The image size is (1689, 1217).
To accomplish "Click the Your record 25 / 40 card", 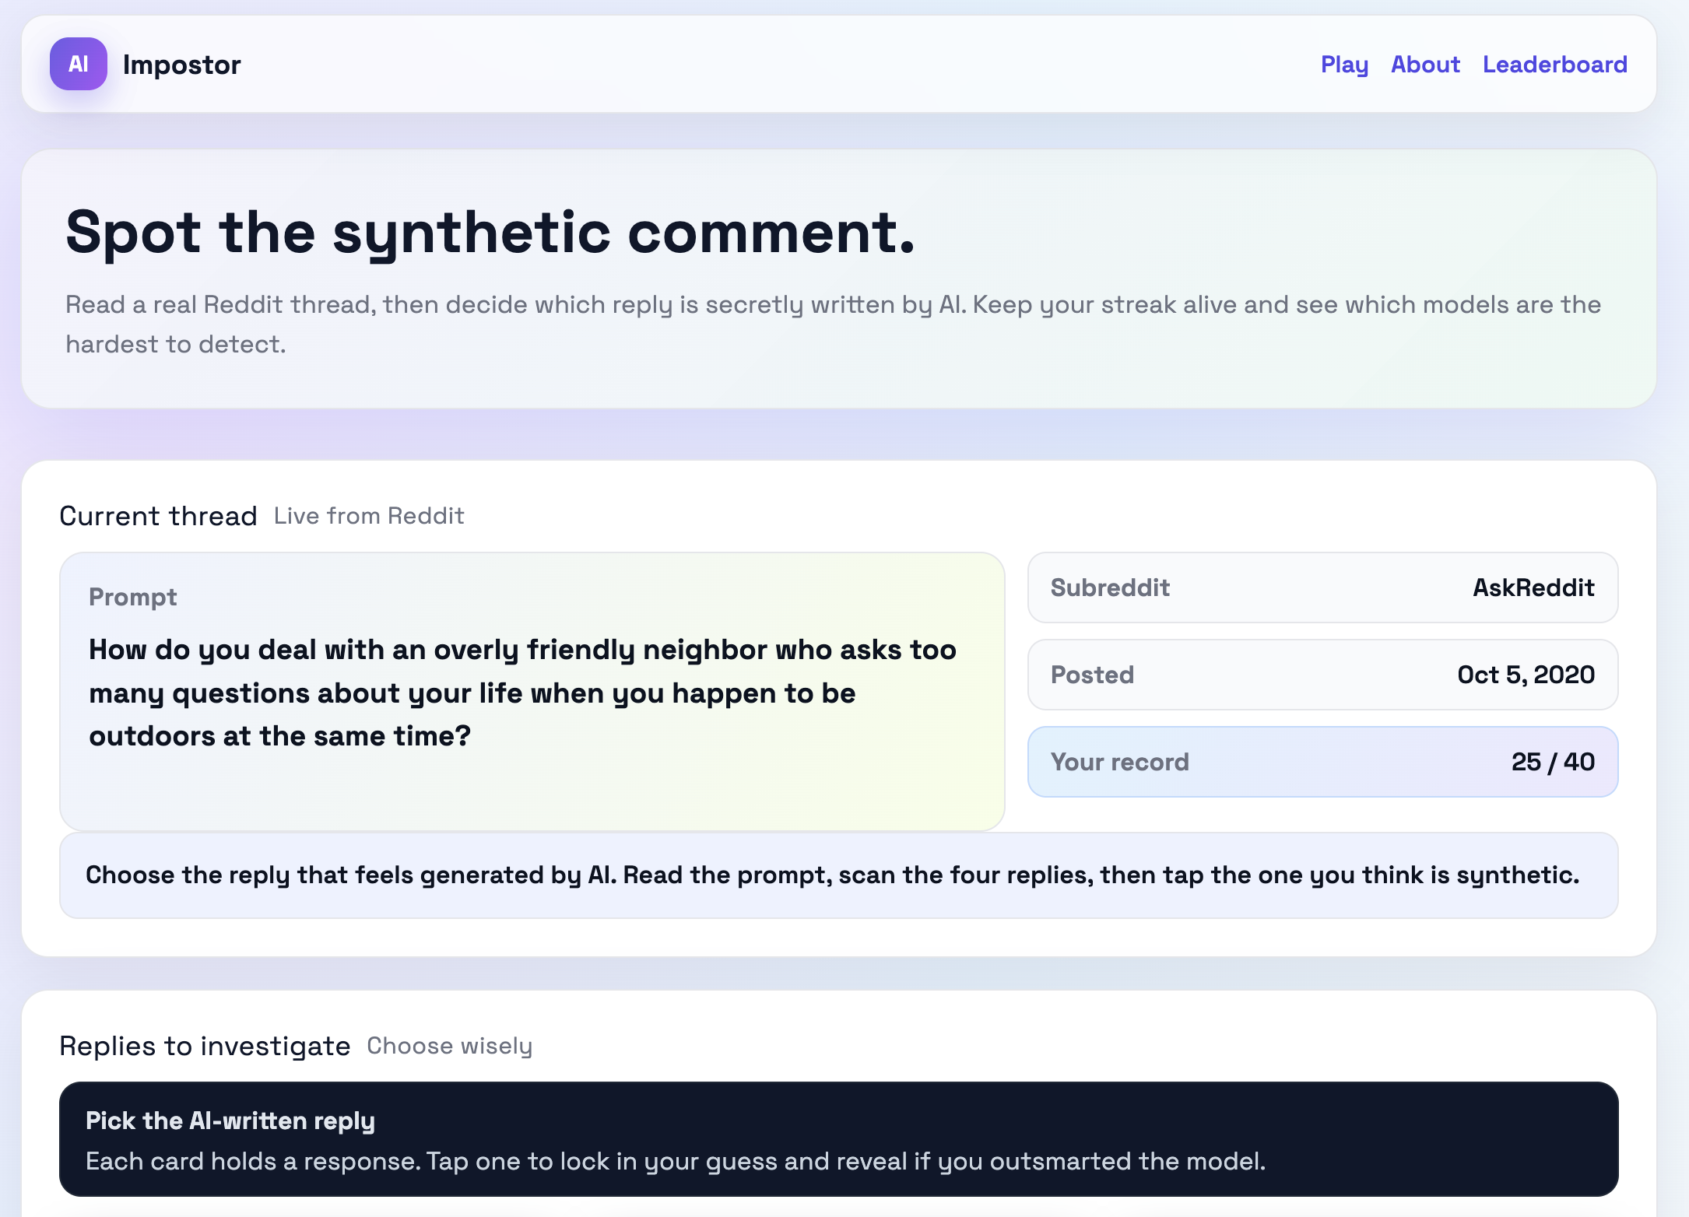I will tap(1322, 762).
